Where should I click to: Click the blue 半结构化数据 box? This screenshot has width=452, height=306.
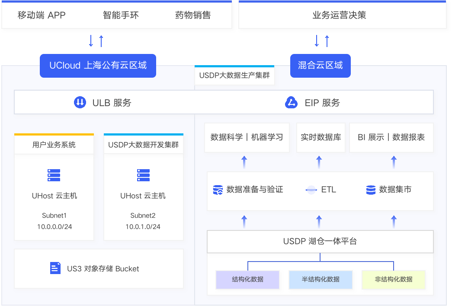click(x=321, y=279)
